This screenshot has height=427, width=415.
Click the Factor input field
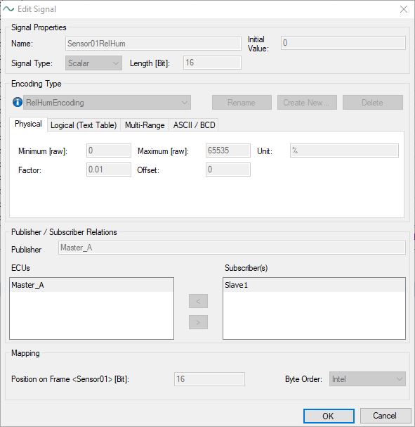[109, 170]
